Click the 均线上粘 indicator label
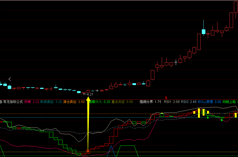 (230, 102)
